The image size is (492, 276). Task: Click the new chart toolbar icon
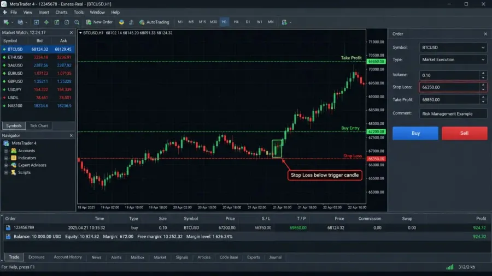coord(6,22)
